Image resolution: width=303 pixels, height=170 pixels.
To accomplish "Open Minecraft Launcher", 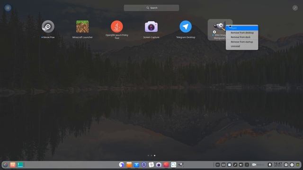I will pos(82,26).
